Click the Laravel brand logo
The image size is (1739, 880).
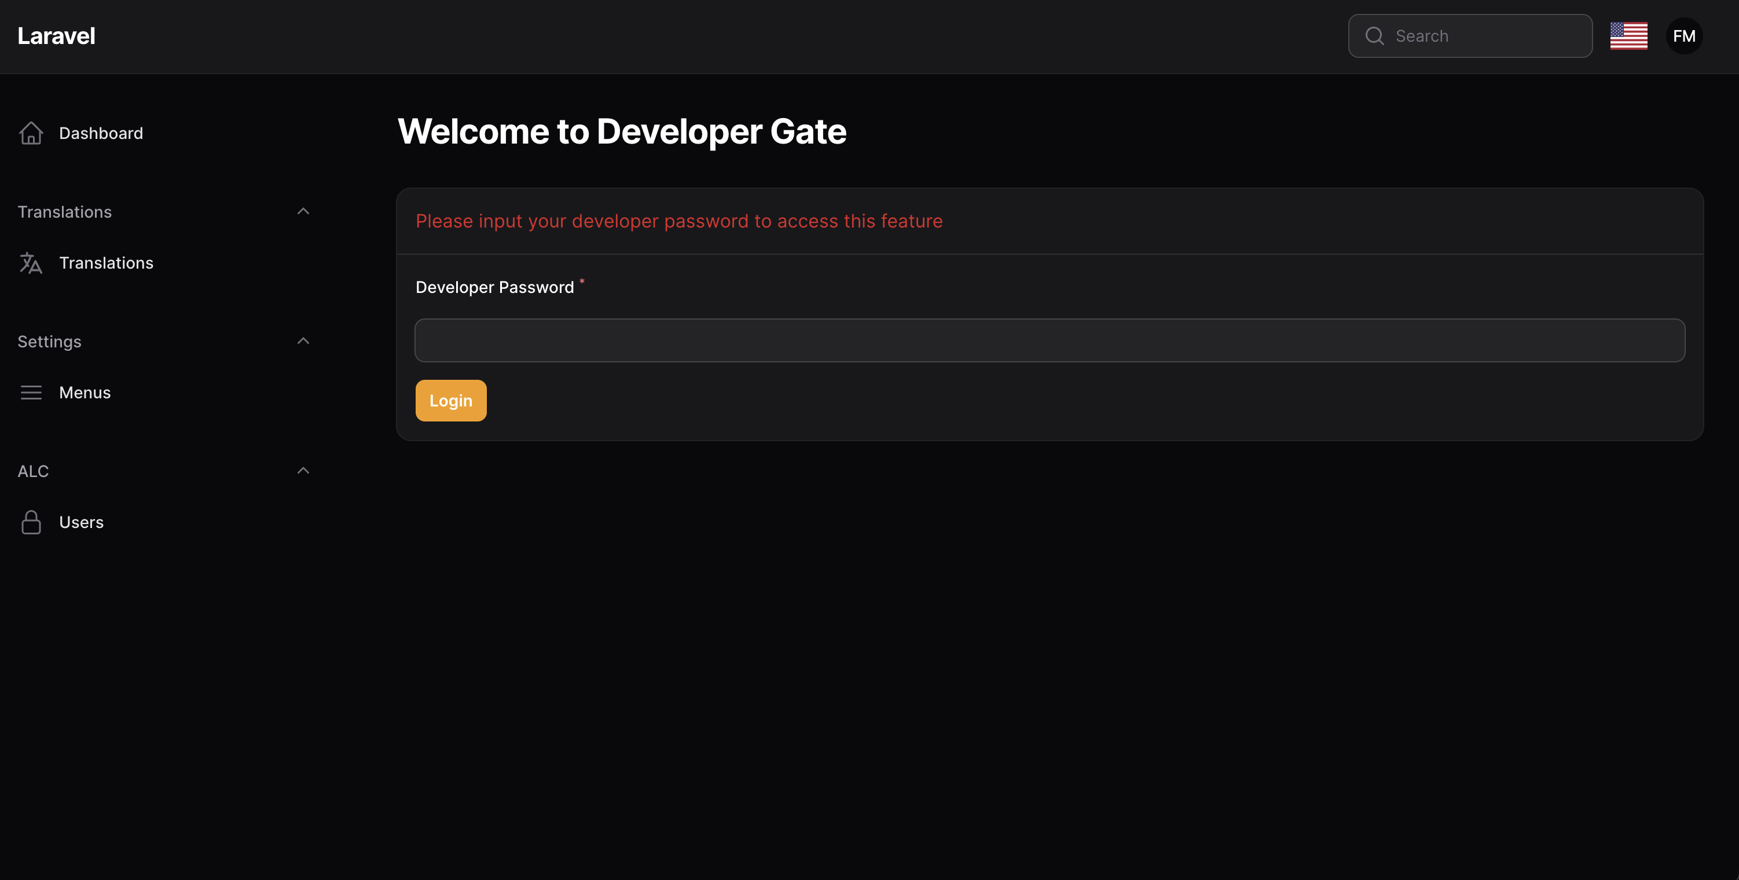(x=56, y=36)
